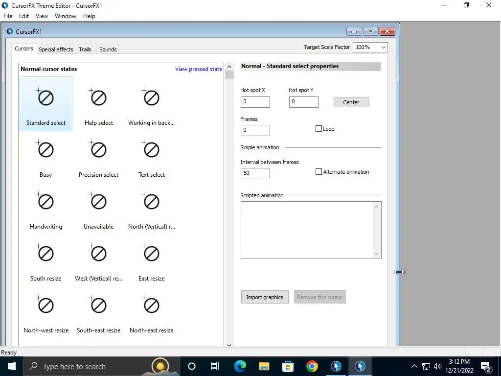Open Microsoft Edge from the taskbar

(240, 366)
